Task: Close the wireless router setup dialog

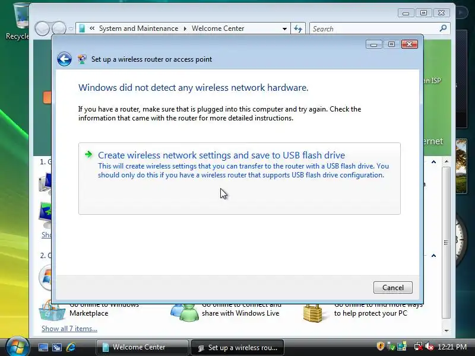Action: pyautogui.click(x=409, y=44)
